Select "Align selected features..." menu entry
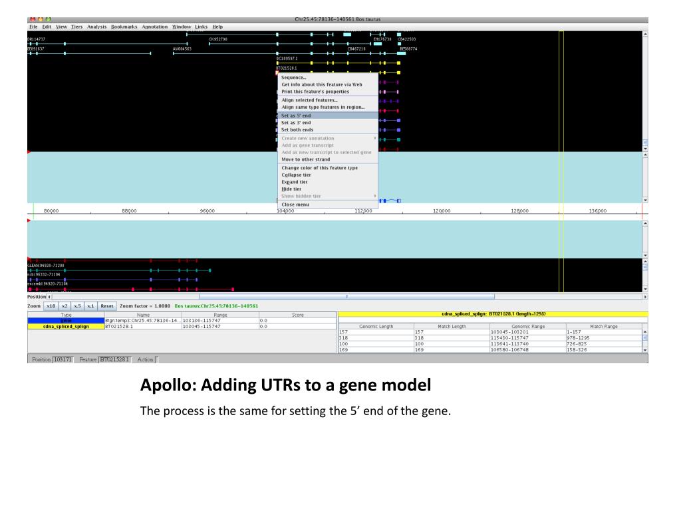 click(328, 100)
